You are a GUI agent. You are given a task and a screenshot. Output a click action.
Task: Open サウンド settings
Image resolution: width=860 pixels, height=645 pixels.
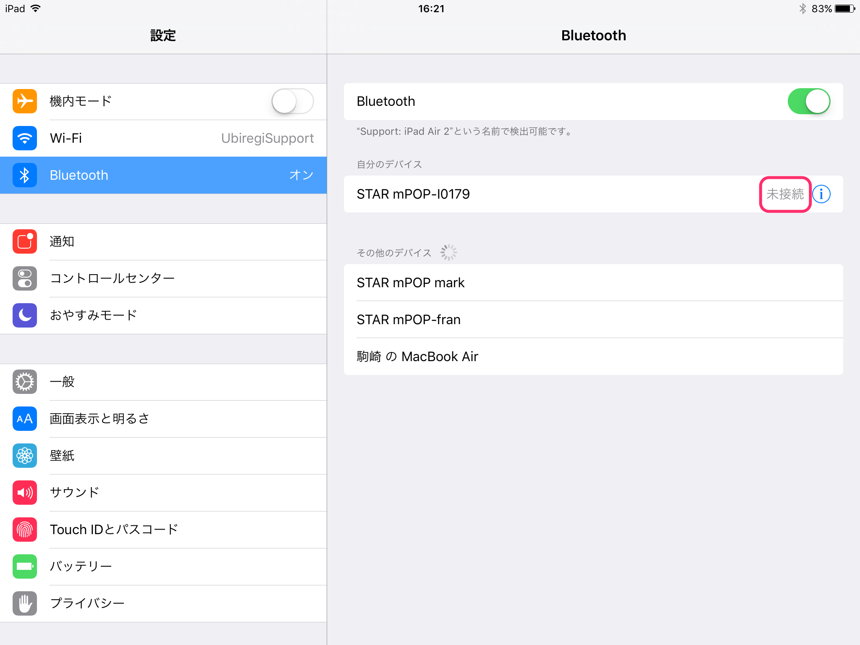click(163, 493)
